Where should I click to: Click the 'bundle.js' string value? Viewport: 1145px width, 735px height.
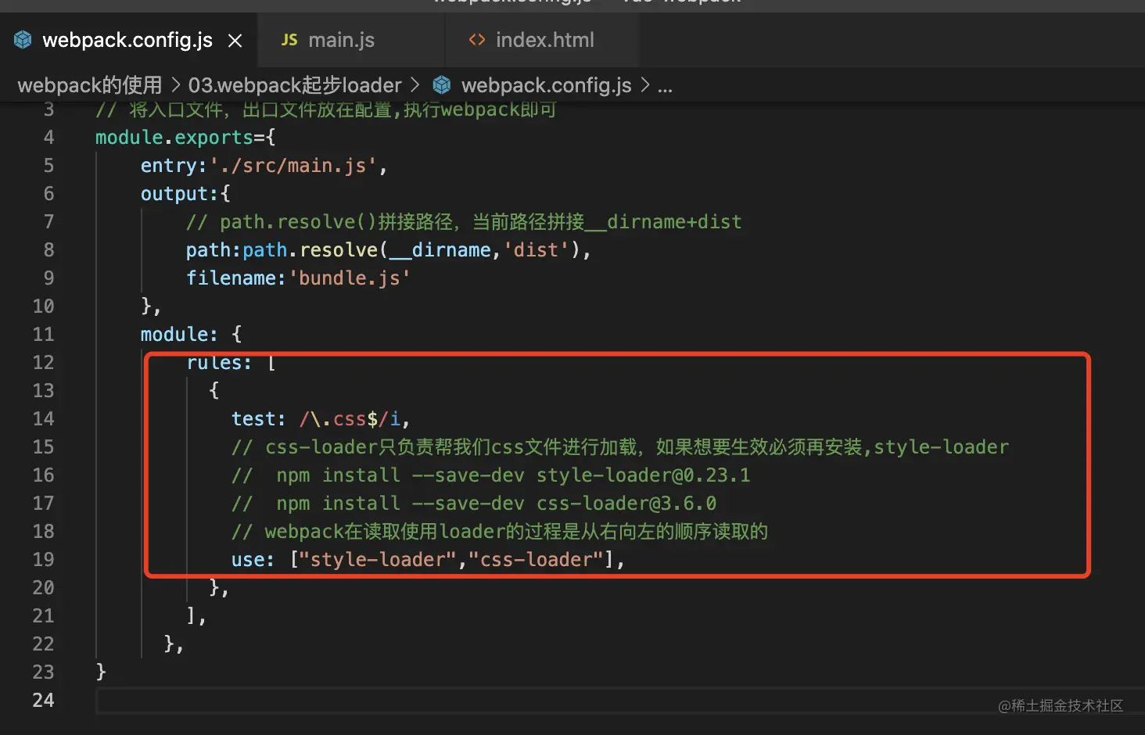[x=350, y=278]
